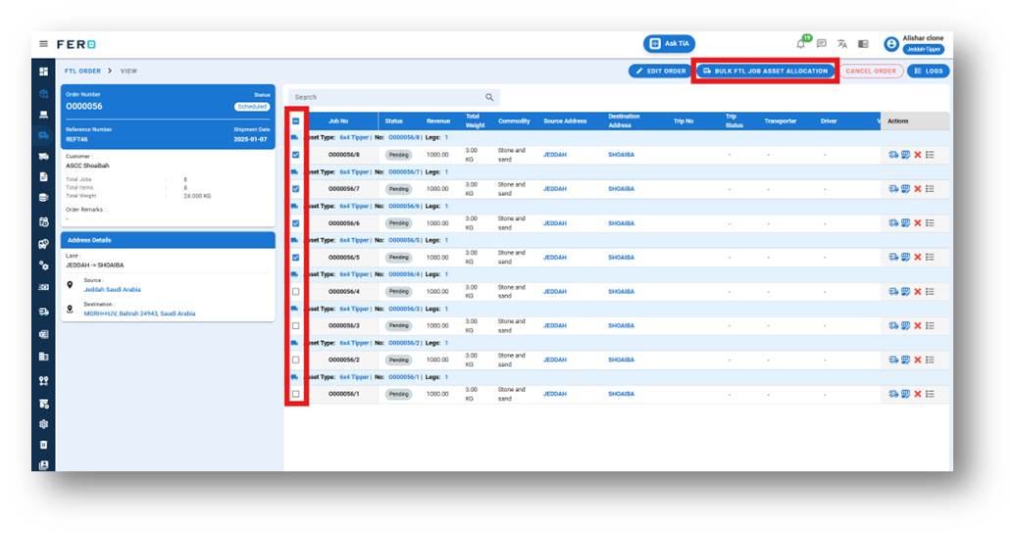Check the checkbox for job 0000056/4
Viewport: 1017px width, 535px height.
pyautogui.click(x=296, y=291)
